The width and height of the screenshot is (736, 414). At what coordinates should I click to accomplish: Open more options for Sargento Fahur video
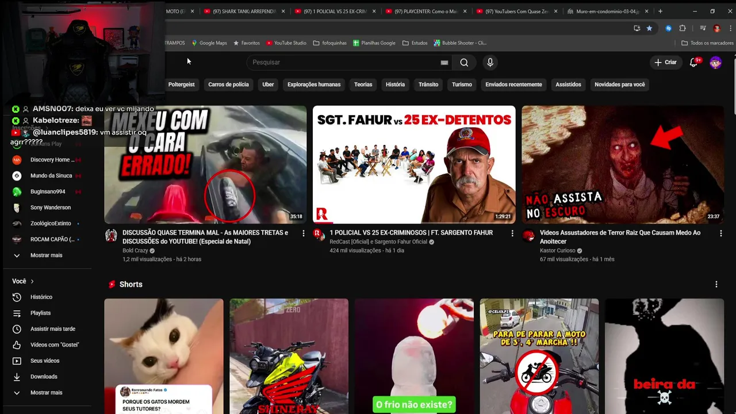tap(512, 233)
